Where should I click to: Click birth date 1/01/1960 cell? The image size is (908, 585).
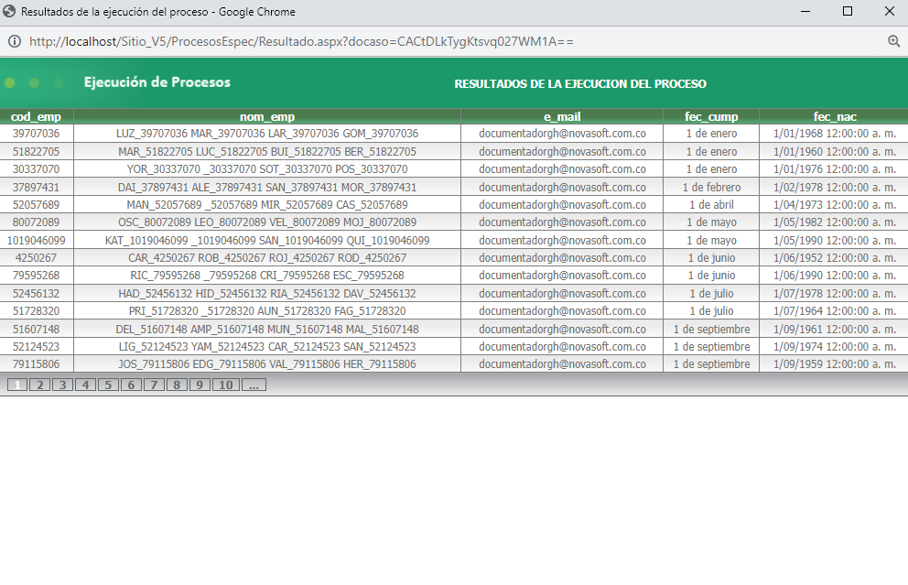pyautogui.click(x=835, y=152)
